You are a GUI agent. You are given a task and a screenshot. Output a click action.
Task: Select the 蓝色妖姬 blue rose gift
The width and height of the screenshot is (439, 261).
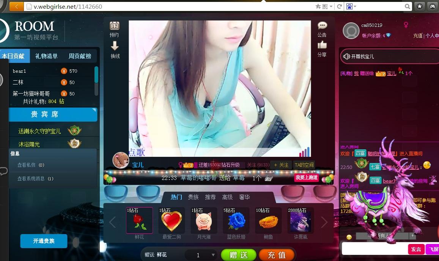pos(236,220)
